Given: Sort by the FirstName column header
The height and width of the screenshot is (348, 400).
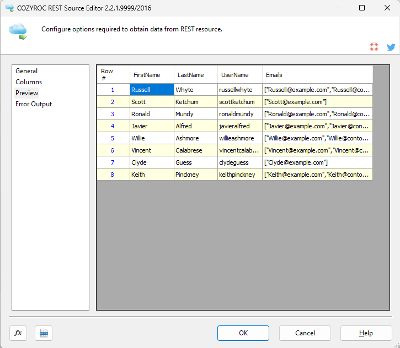Looking at the screenshot, I should click(x=152, y=75).
